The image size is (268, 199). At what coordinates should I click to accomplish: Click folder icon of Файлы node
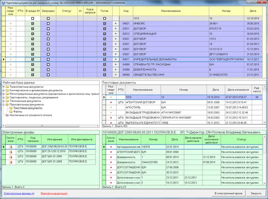tap(11, 112)
